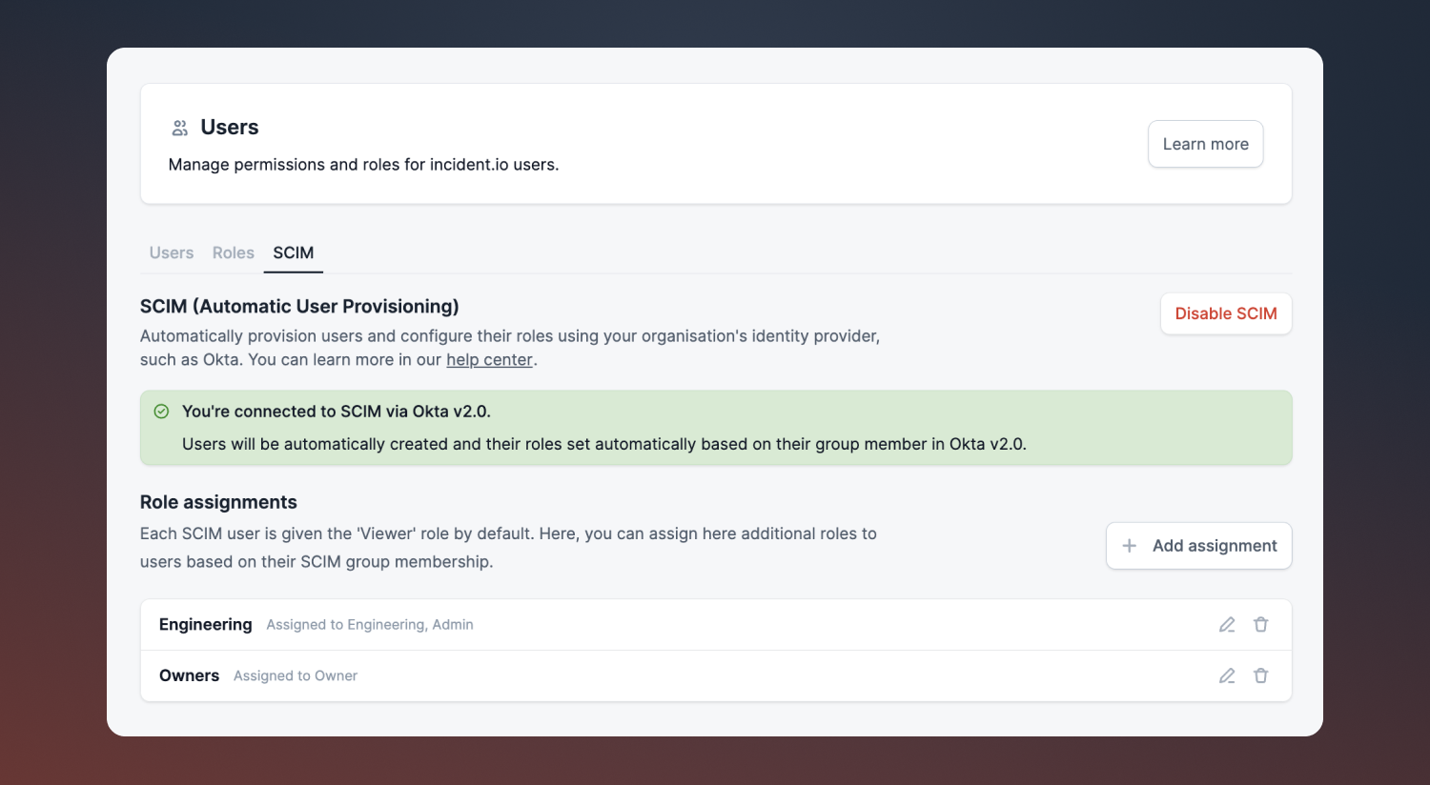Edit the Engineering role assignment
Screen dimensions: 1430x785
coord(1227,625)
